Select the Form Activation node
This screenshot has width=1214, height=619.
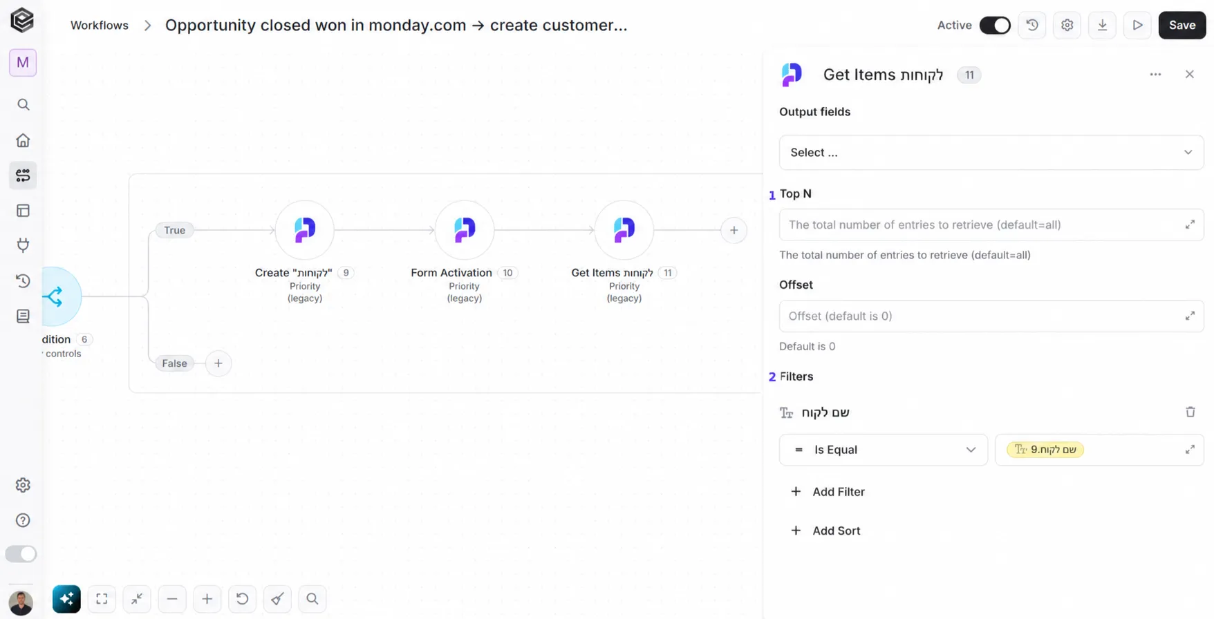pyautogui.click(x=465, y=230)
